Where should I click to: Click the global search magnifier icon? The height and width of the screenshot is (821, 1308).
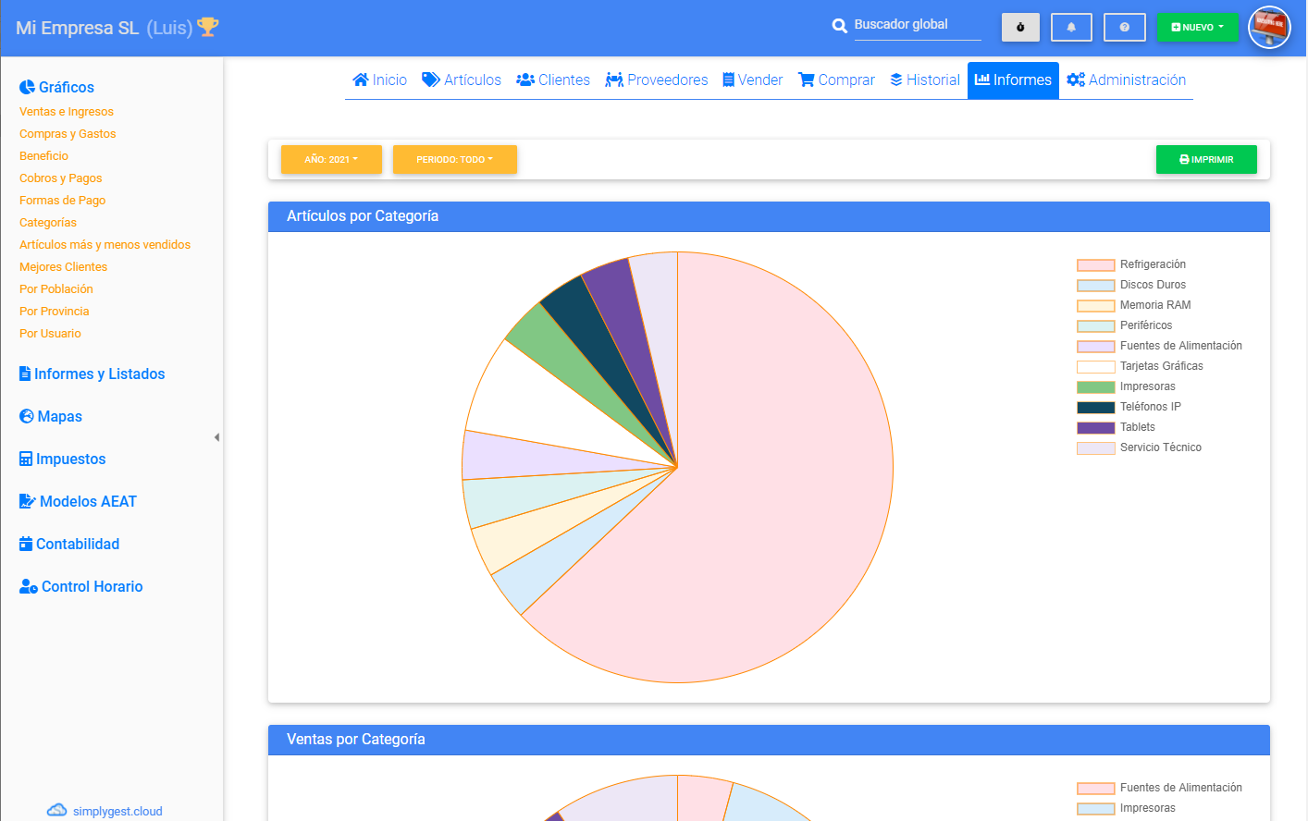[839, 26]
